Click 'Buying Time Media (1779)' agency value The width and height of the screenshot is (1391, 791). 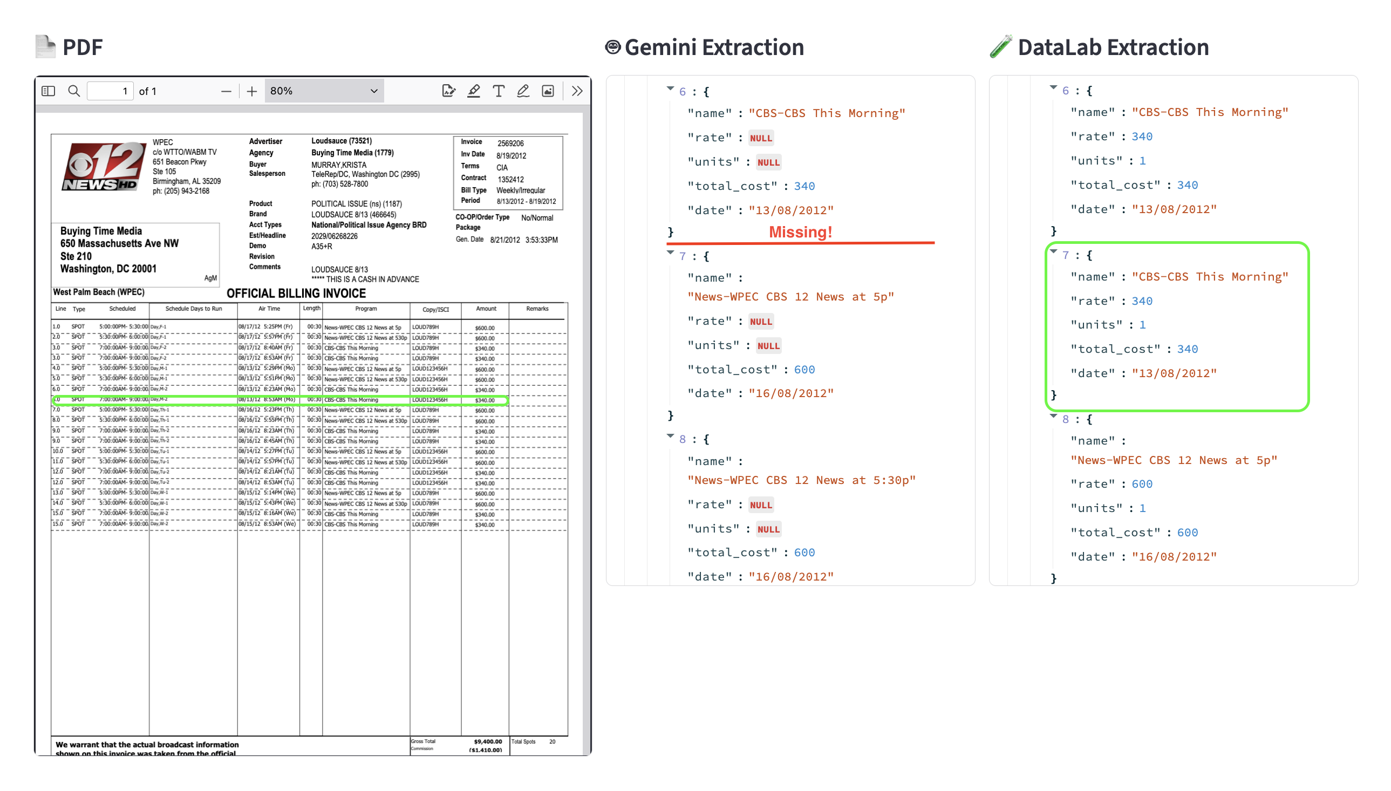(352, 153)
